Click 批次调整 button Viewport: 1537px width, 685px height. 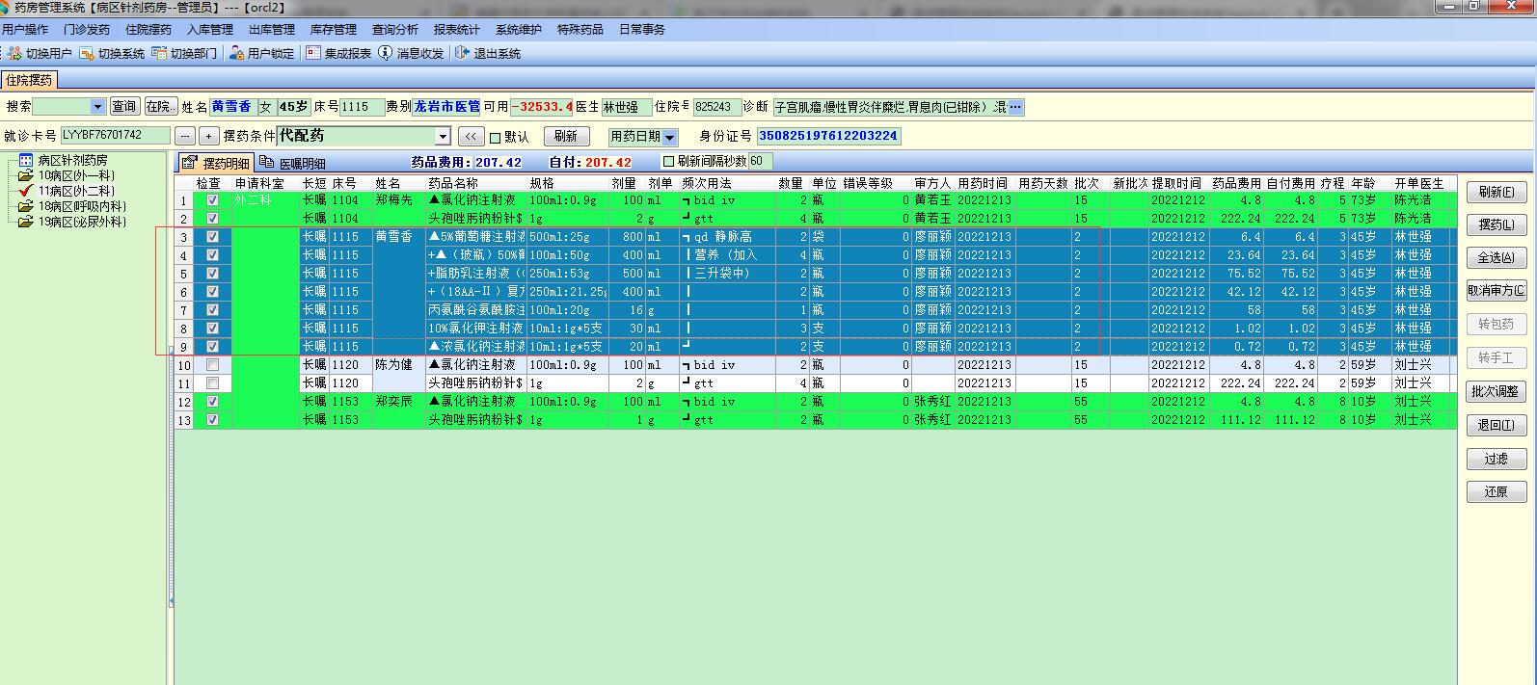click(x=1496, y=391)
